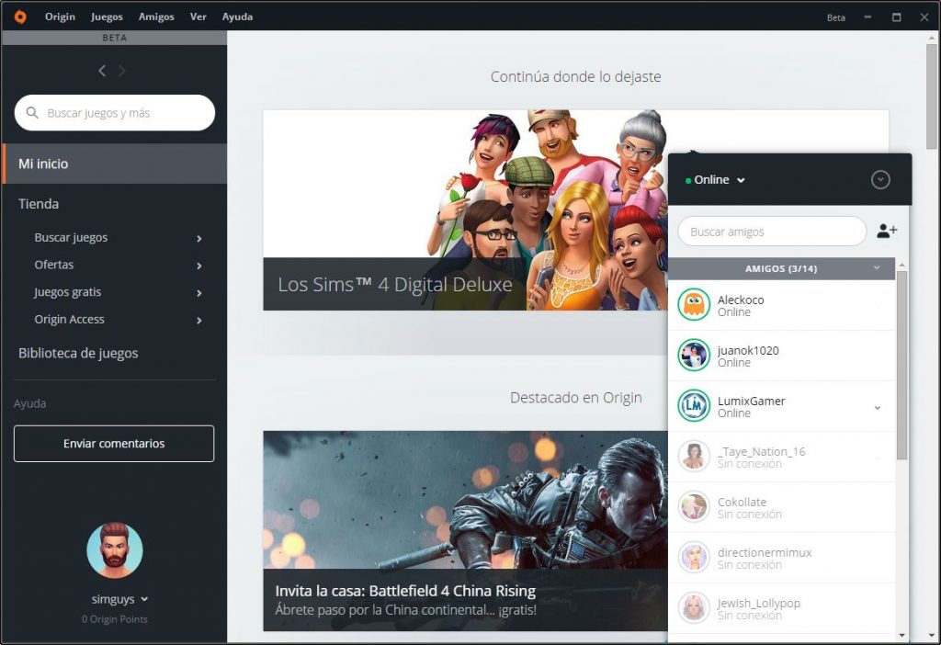Open _Taye_Nation_16's avatar

tap(694, 456)
